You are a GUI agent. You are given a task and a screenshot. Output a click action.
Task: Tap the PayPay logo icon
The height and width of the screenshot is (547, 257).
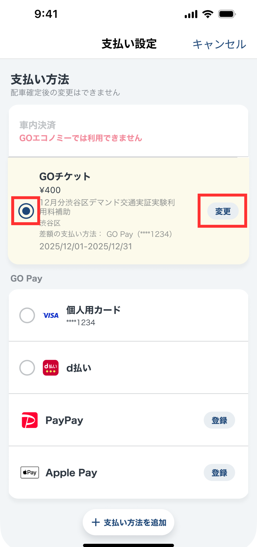pos(30,420)
